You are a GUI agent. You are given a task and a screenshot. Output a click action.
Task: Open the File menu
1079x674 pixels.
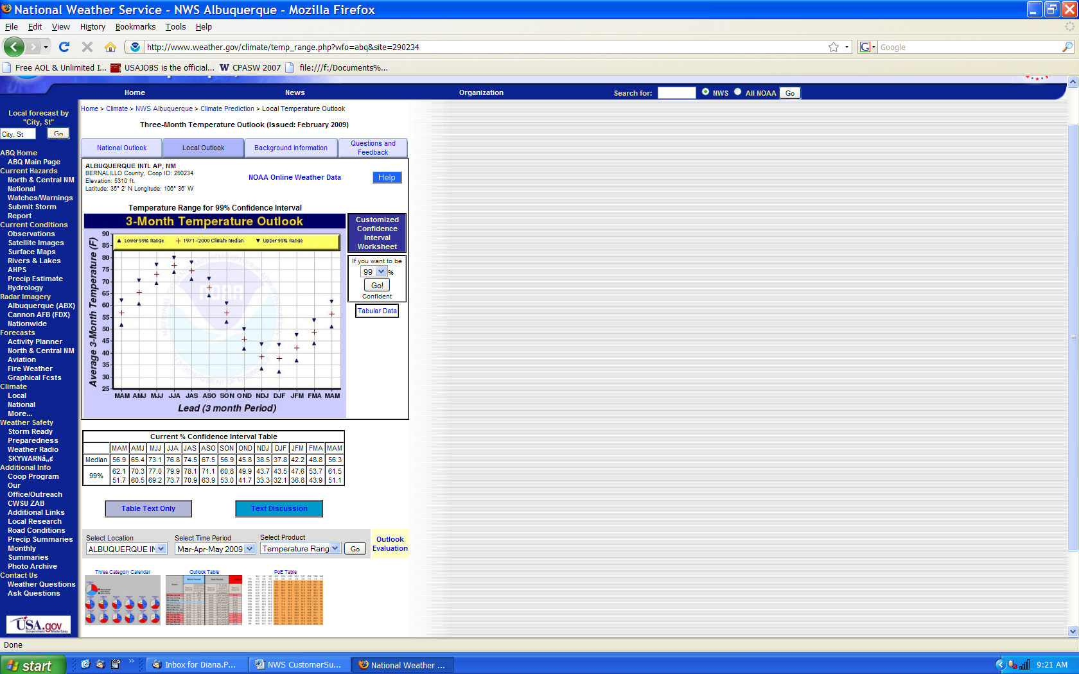12,26
